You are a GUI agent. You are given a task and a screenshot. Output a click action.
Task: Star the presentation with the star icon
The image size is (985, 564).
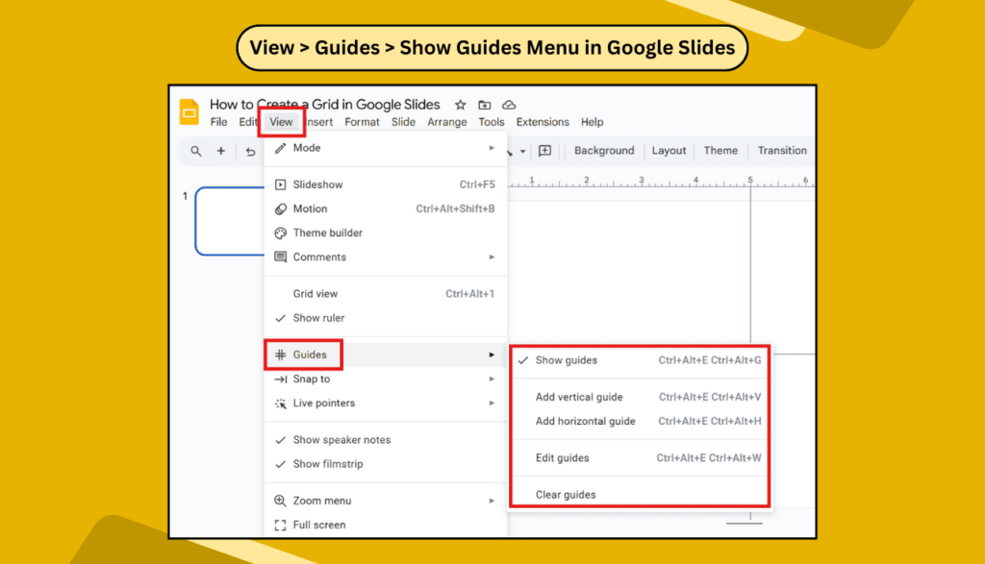[461, 105]
